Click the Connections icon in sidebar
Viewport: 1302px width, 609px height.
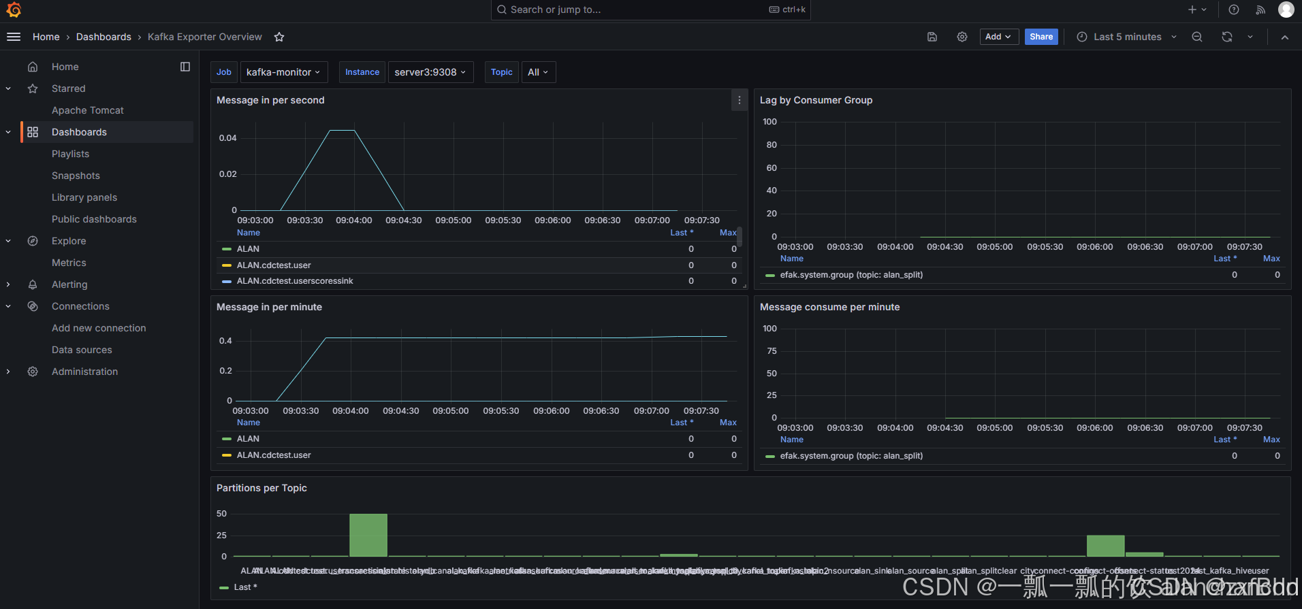pos(33,306)
